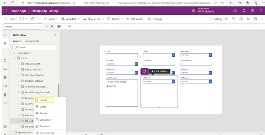Expand the Status_DataCard1 tree node
This screenshot has height=135, width=265.
[19, 70]
